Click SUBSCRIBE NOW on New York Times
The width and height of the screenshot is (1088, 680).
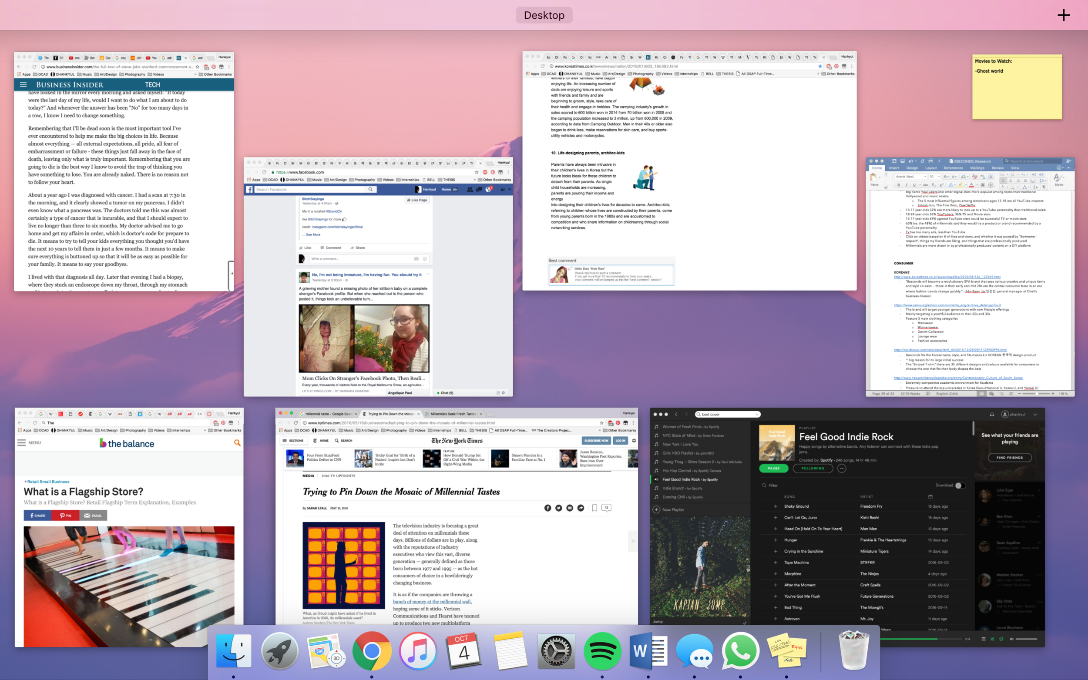click(596, 441)
